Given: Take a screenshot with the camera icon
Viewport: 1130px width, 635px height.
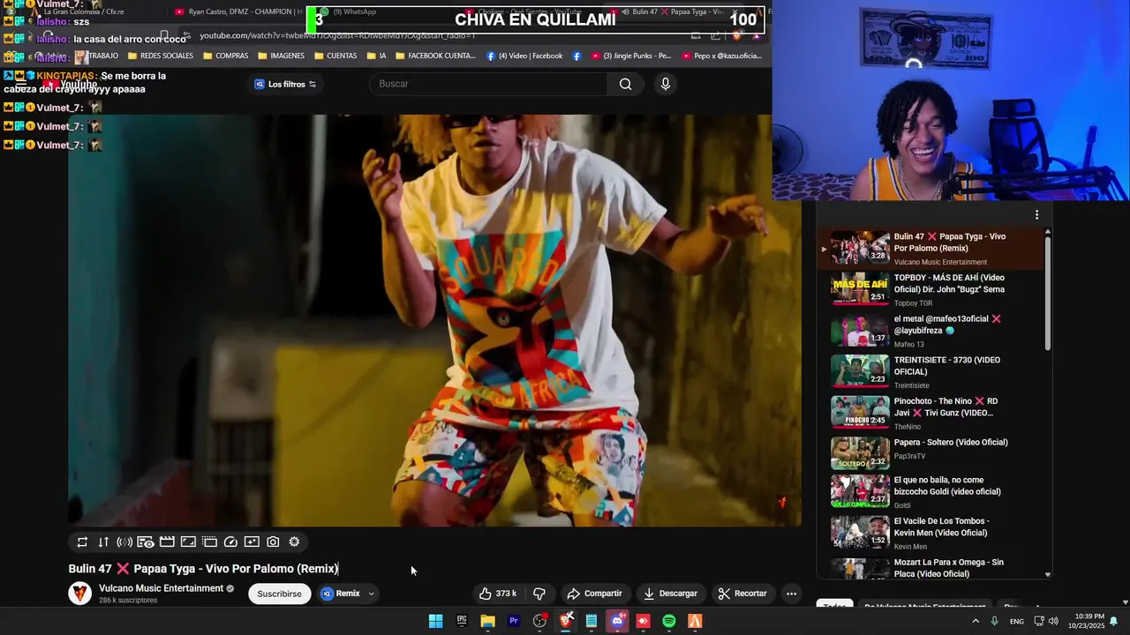Looking at the screenshot, I should 273,542.
